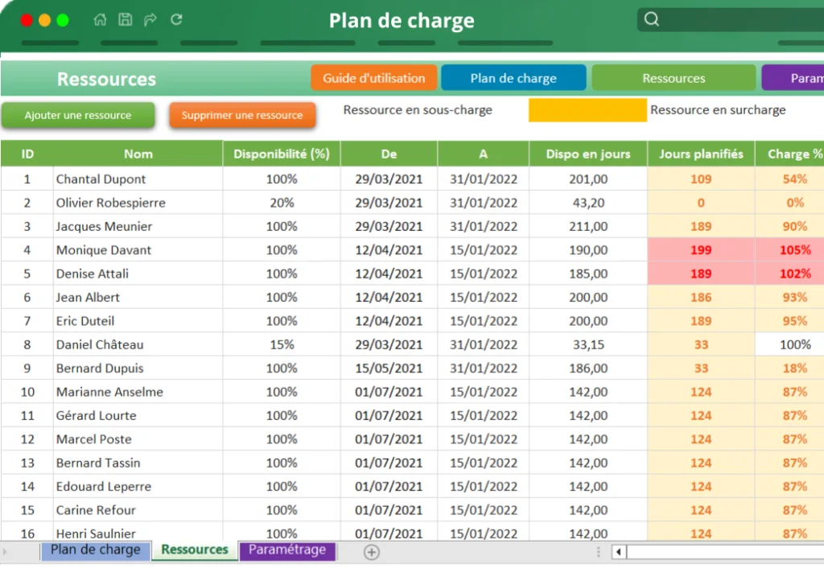Select the Denise Attali name cell
The height and width of the screenshot is (573, 824).
click(x=138, y=274)
